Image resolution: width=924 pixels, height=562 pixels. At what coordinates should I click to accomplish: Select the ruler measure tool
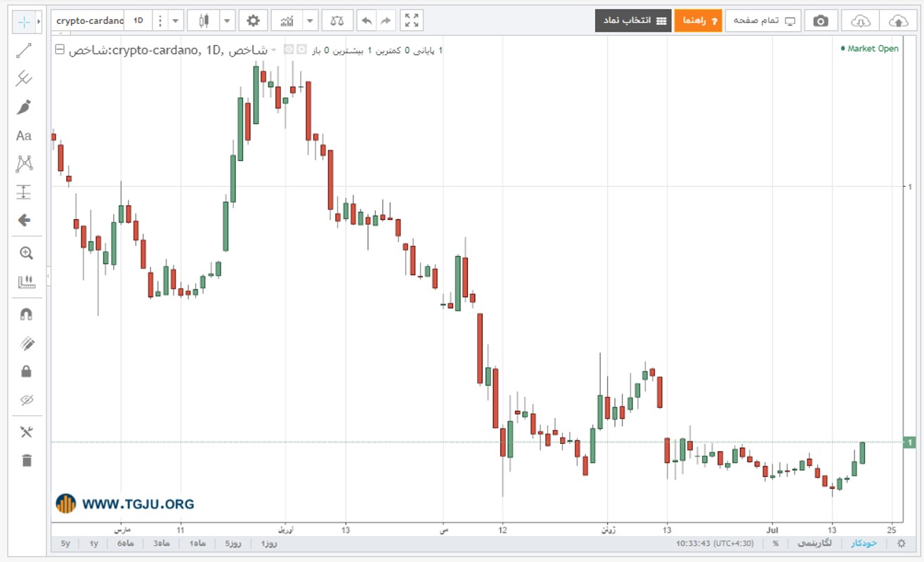[26, 282]
